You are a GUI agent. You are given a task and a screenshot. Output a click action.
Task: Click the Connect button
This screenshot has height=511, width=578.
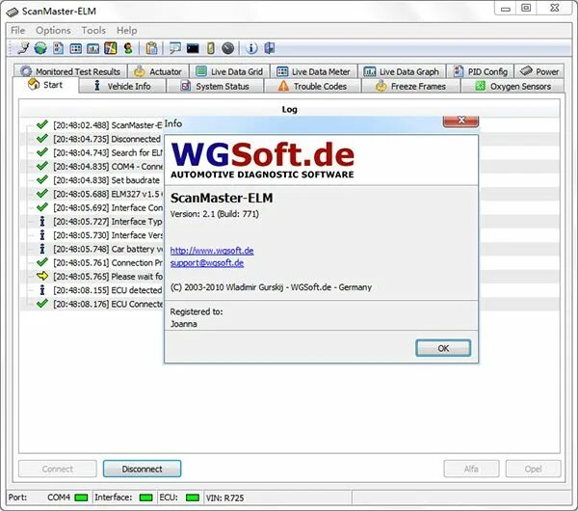pyautogui.click(x=58, y=469)
